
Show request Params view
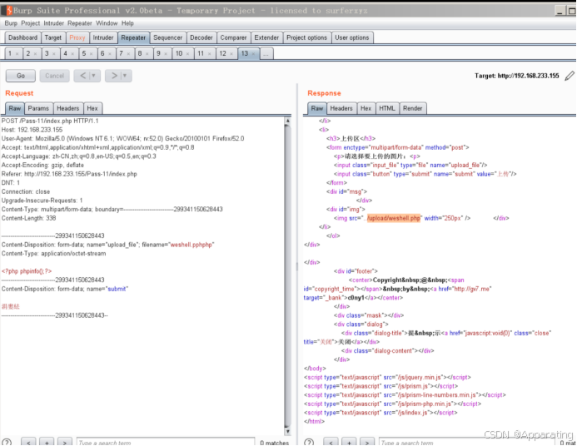tap(38, 108)
